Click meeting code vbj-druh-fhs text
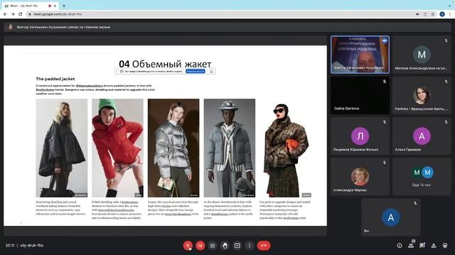The height and width of the screenshot is (255, 455). (x=31, y=246)
